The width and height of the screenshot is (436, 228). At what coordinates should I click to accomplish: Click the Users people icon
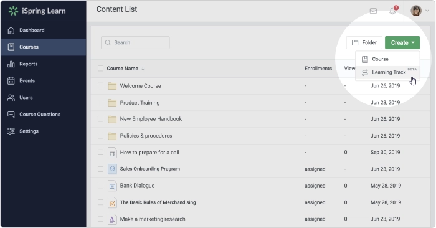coord(11,98)
